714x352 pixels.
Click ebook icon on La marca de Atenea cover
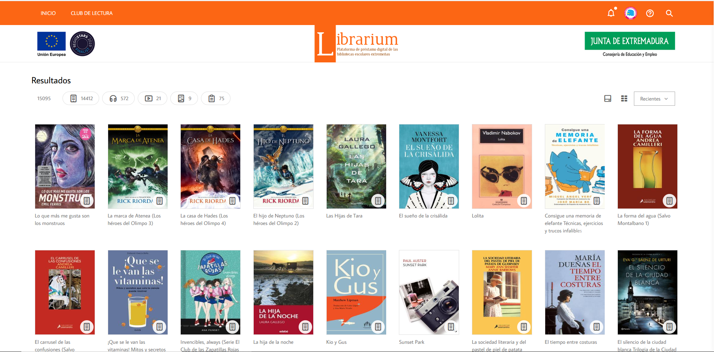click(160, 201)
